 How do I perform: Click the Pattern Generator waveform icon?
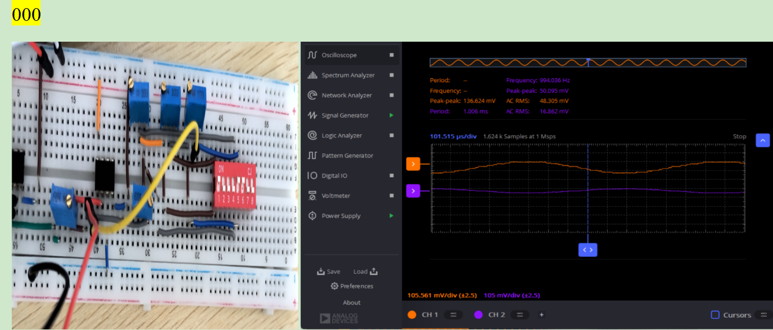[312, 155]
